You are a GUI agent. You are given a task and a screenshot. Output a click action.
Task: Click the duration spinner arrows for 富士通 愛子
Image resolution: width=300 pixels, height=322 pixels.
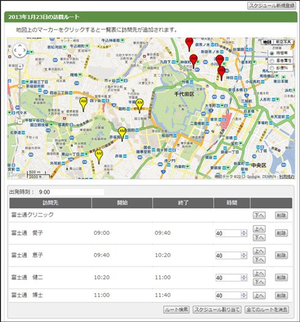coord(244,233)
